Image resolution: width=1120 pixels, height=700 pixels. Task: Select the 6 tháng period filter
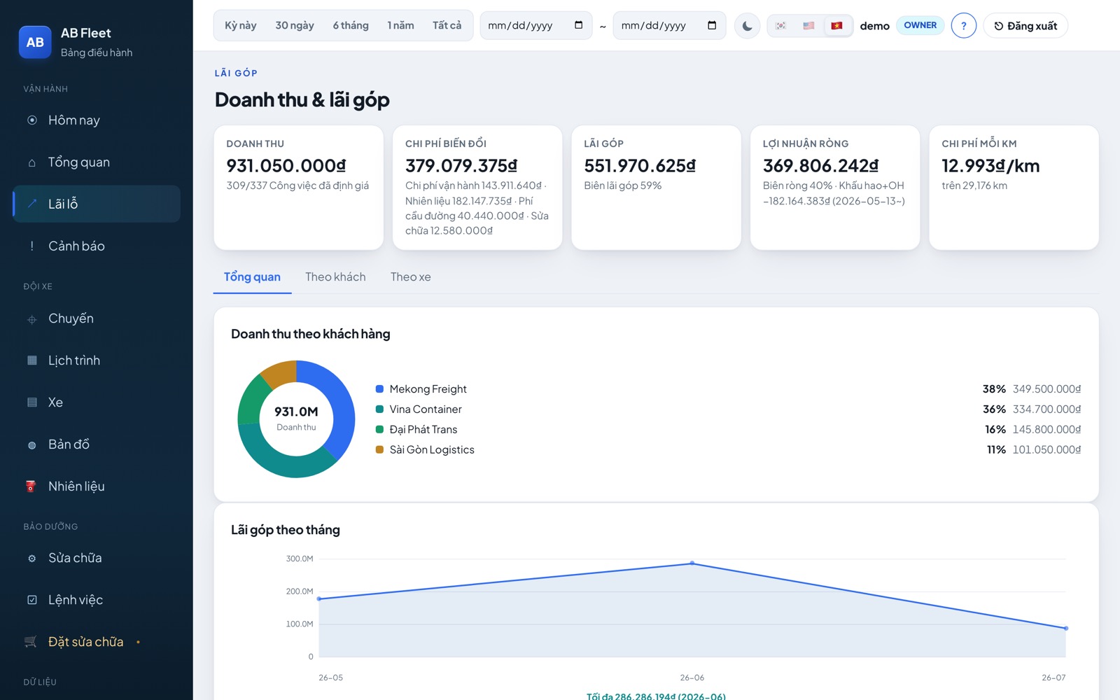point(351,25)
